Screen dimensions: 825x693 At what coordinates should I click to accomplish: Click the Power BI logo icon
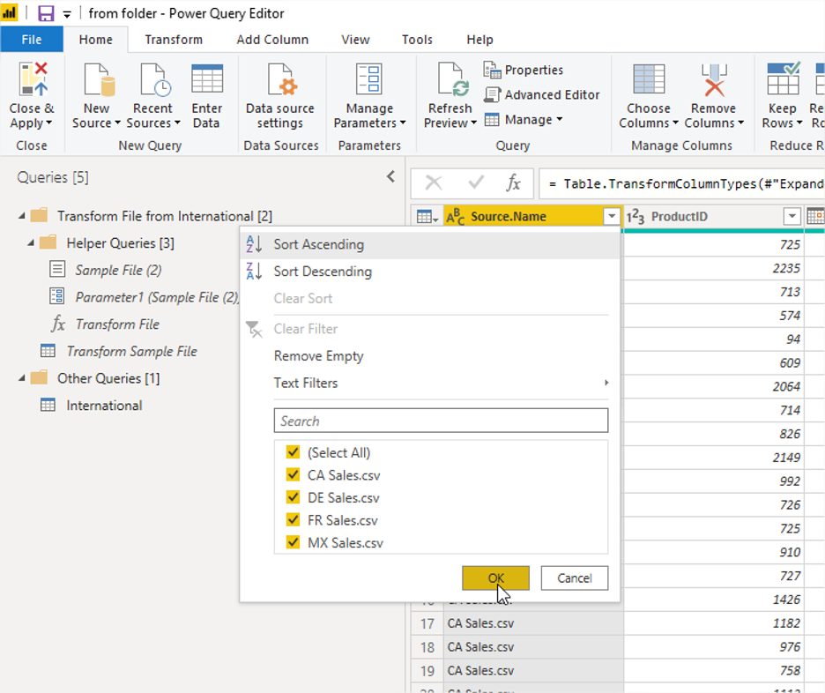10,13
